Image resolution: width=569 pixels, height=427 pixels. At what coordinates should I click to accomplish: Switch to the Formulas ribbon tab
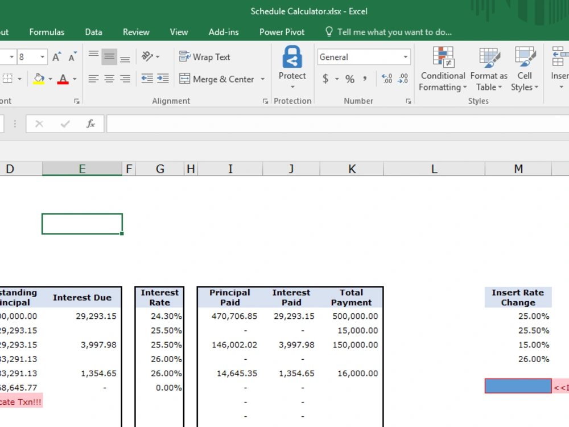[x=47, y=32]
